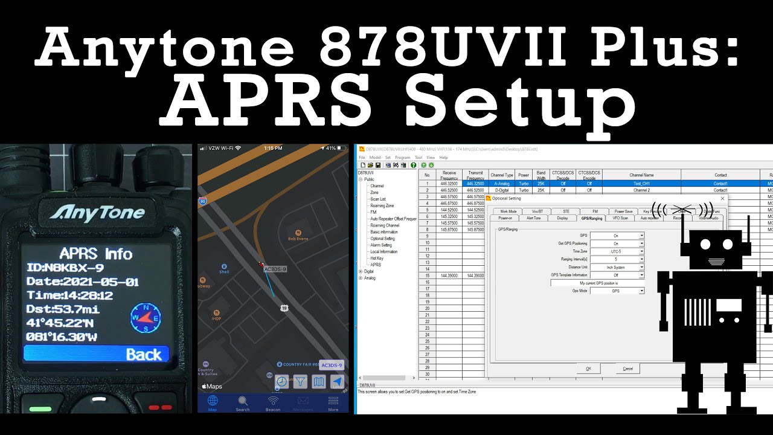Tap the Bob Evans restaurant marker
773x435 pixels.
pyautogui.click(x=298, y=235)
